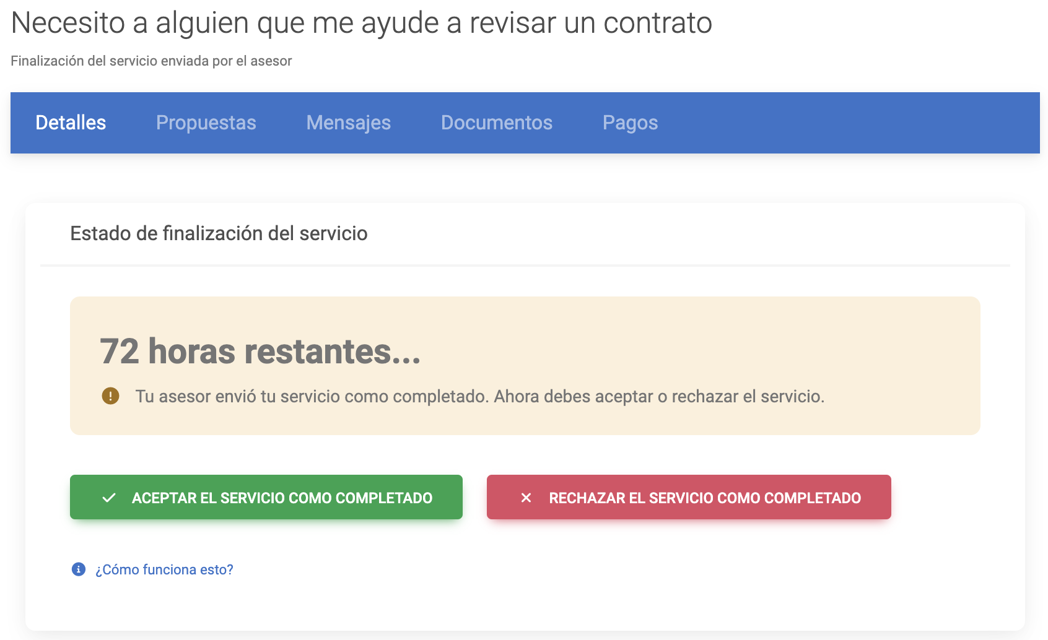
Task: Click the Tu asesor envió alert message
Action: tap(479, 396)
